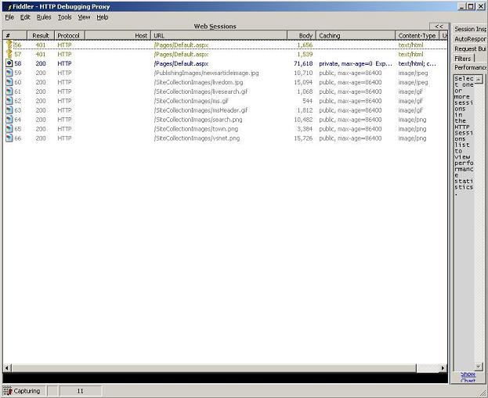Select the /SiteCollectionImages/livedom.jpg URL
This screenshot has height=398, width=488.
click(x=198, y=82)
